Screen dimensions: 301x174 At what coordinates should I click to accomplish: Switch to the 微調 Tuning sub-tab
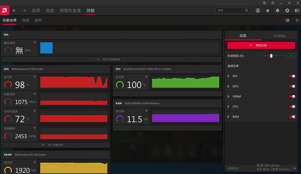(26, 20)
